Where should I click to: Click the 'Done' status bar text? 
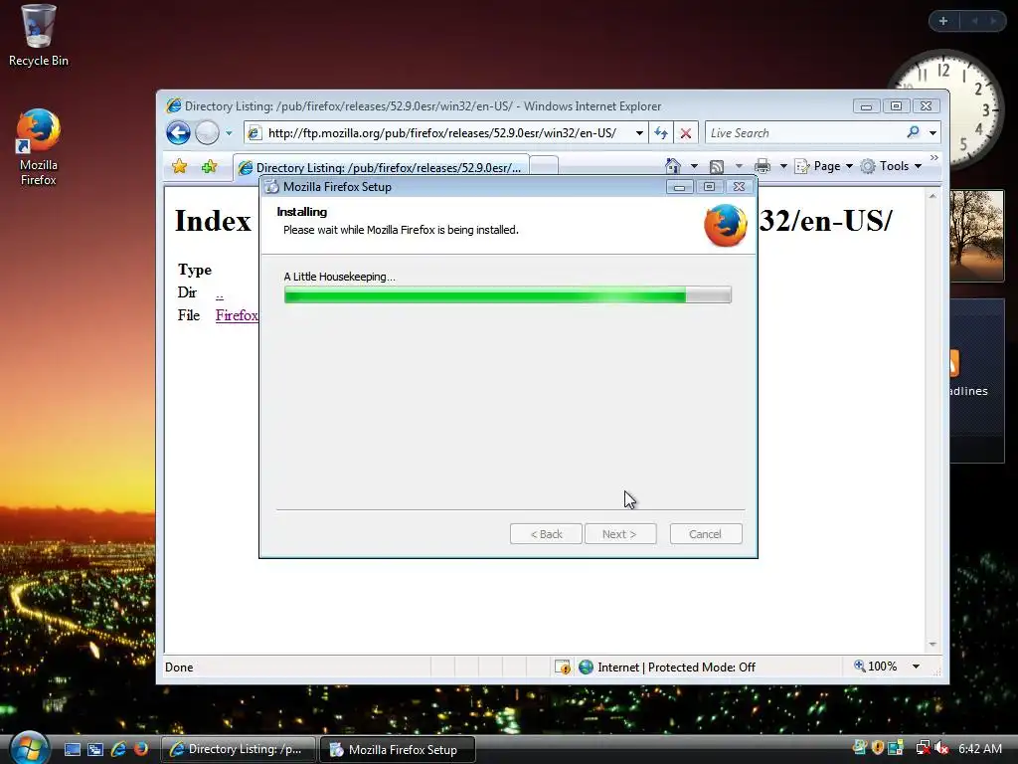pyautogui.click(x=179, y=668)
